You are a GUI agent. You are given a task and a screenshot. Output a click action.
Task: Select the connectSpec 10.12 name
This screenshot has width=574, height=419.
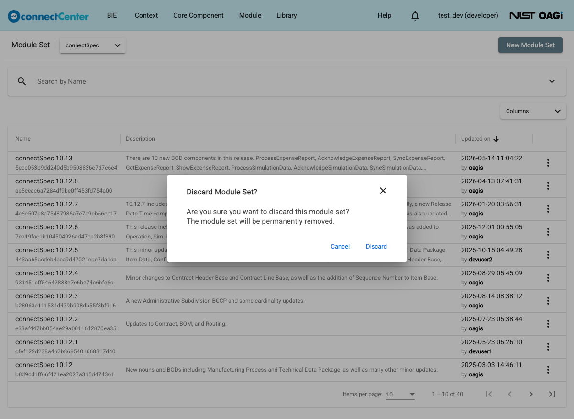click(44, 365)
